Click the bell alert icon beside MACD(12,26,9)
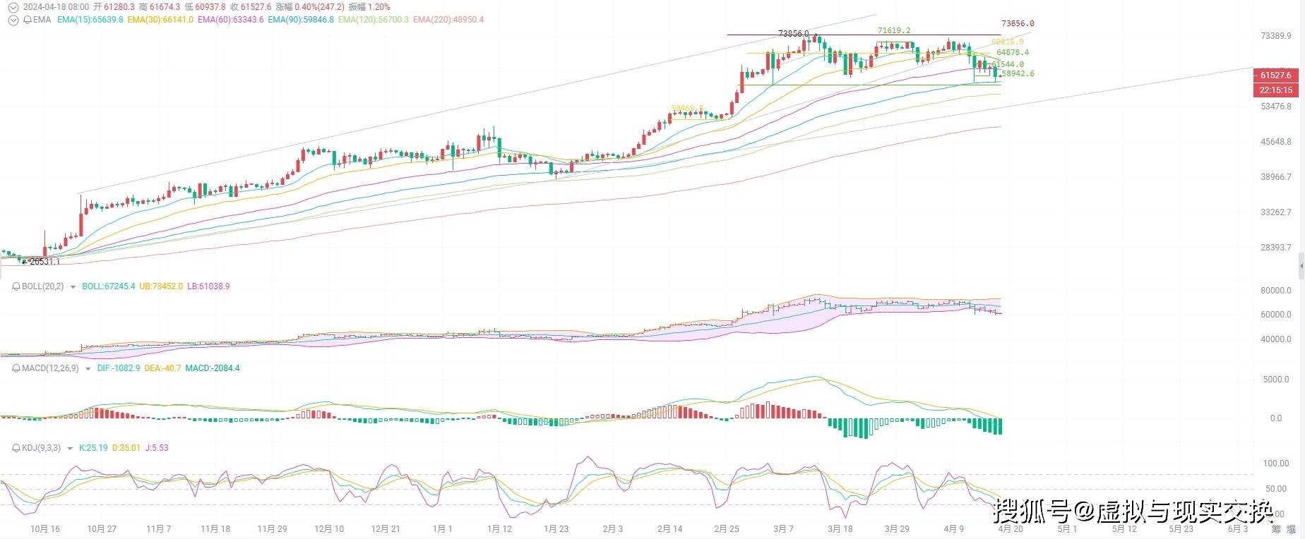Viewport: 1305px width, 539px height. tap(17, 368)
